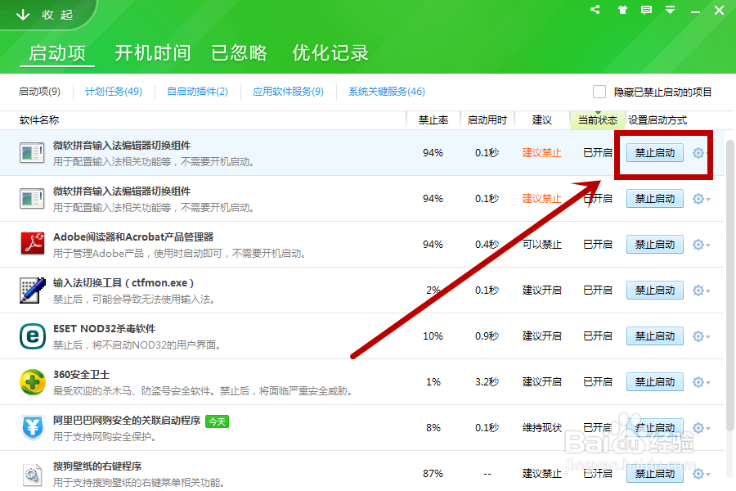Check 隐藏已禁止启动的项目 checkbox
Image resolution: width=736 pixels, height=491 pixels.
coord(599,92)
